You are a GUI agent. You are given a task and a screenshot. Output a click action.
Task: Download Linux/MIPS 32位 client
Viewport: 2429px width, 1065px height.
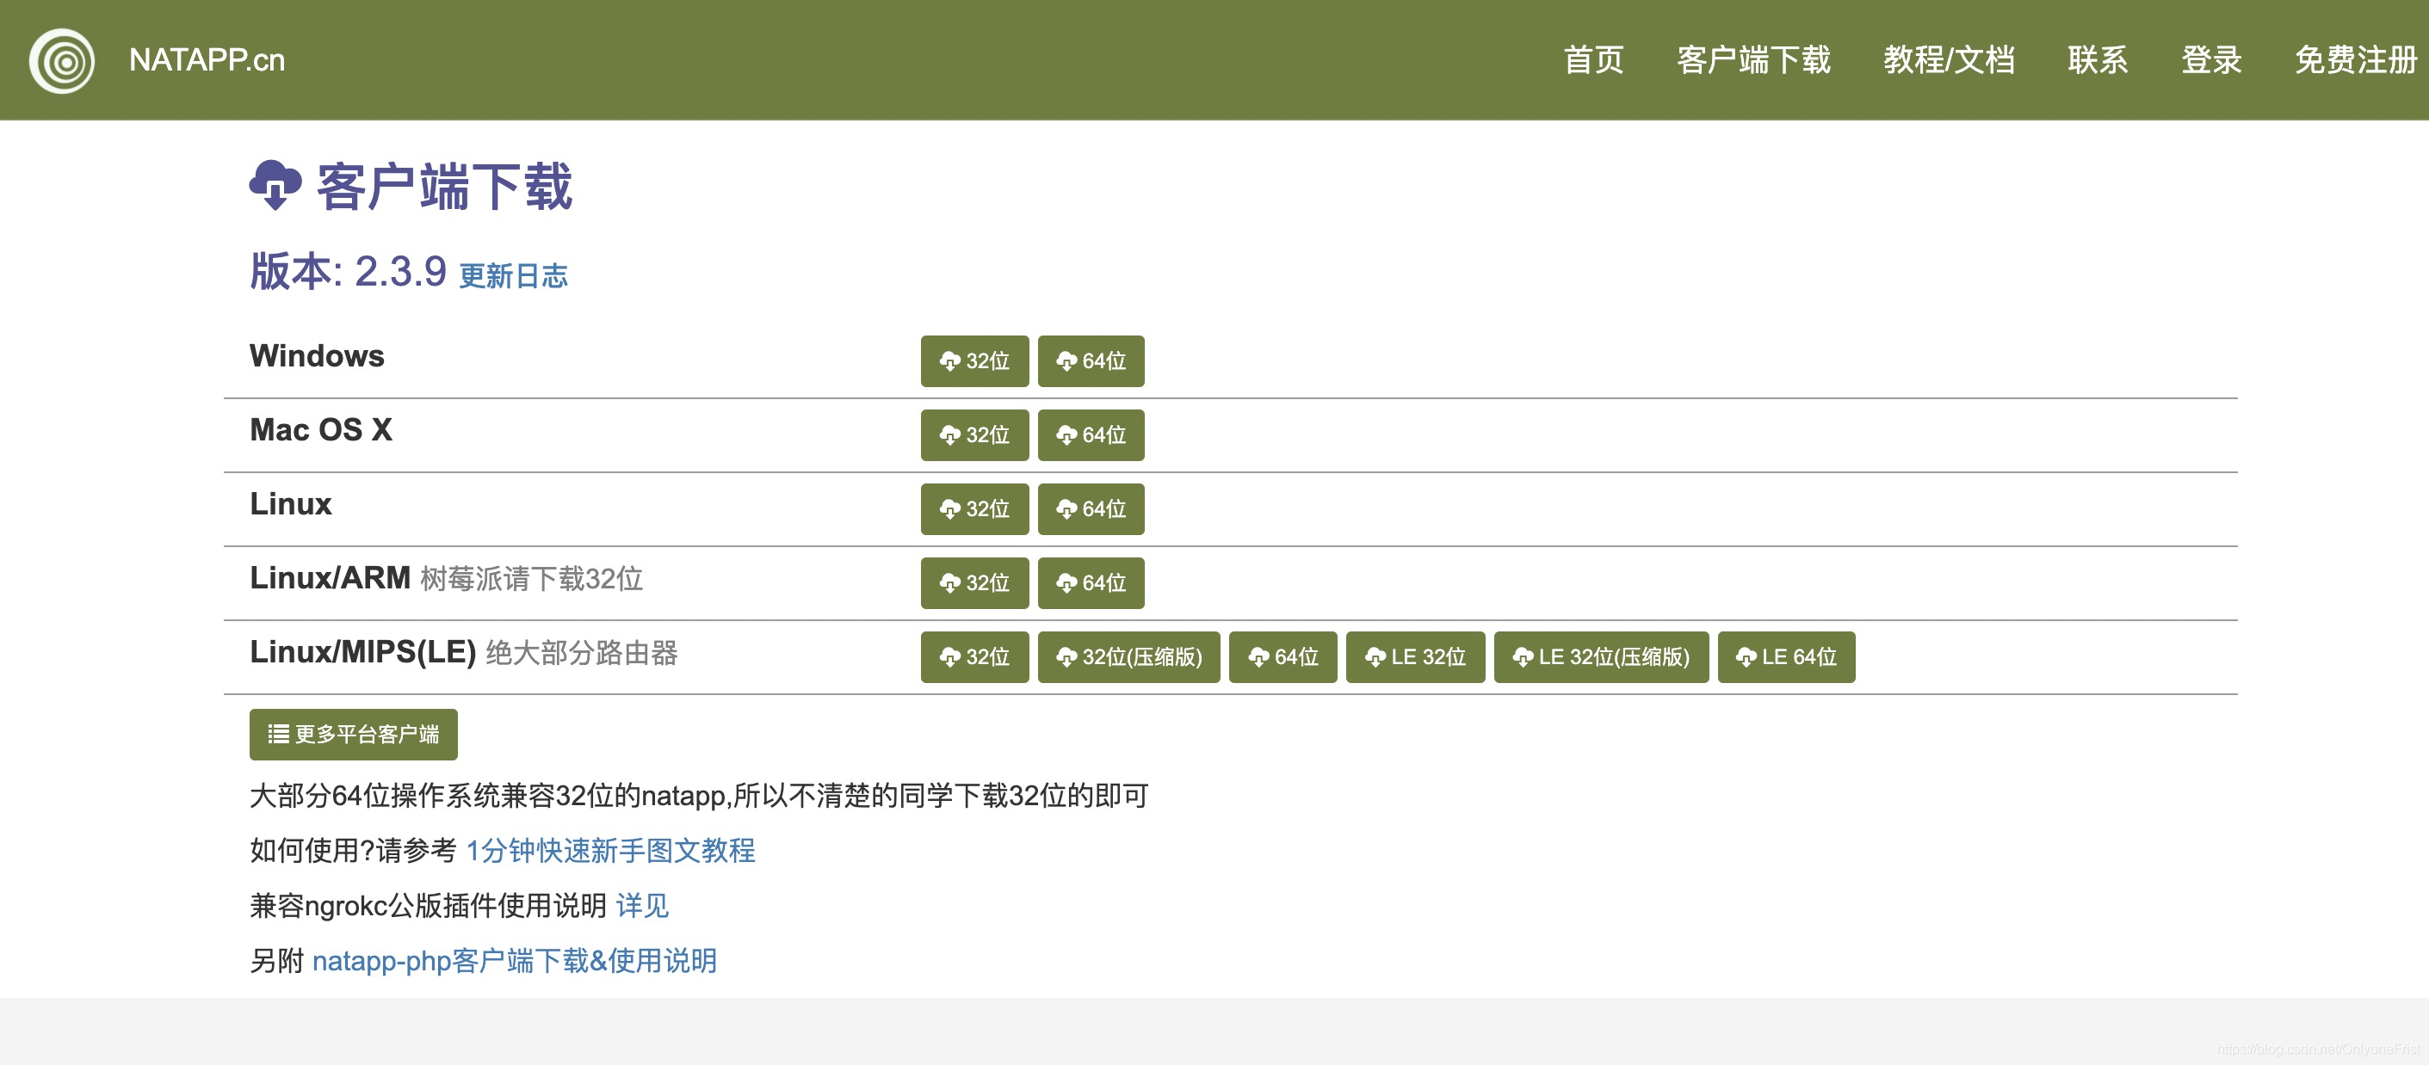[x=974, y=657]
